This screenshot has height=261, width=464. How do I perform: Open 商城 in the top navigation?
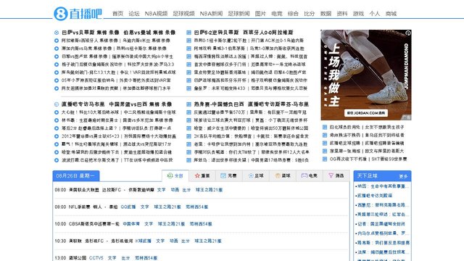(x=391, y=14)
